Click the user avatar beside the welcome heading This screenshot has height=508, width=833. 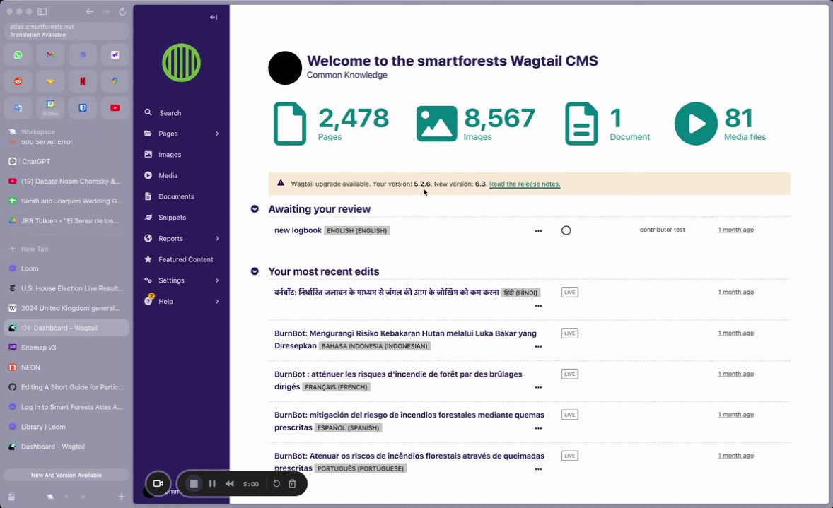coord(285,68)
